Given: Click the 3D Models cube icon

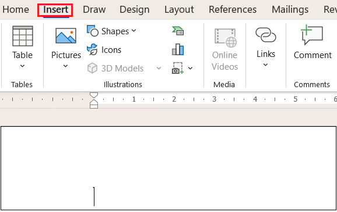Looking at the screenshot, I should tap(92, 68).
